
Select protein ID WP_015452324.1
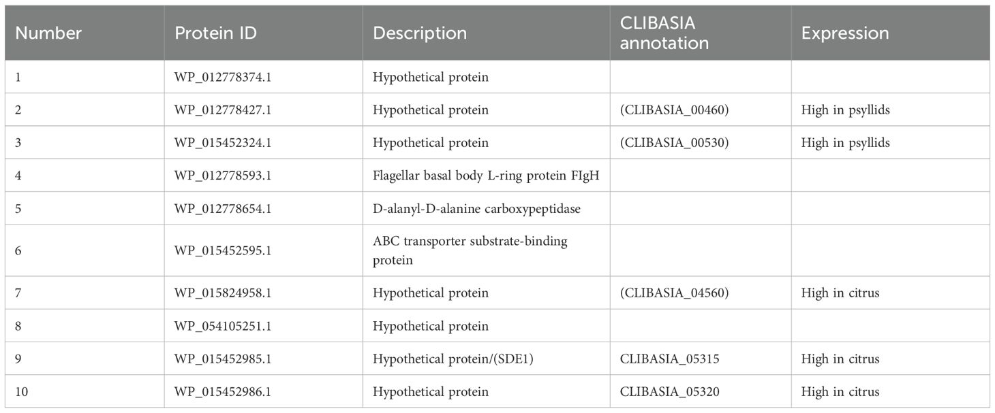(x=223, y=143)
